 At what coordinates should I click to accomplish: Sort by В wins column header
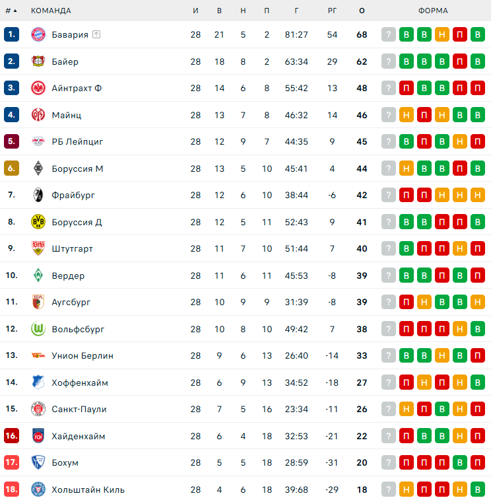coord(219,11)
